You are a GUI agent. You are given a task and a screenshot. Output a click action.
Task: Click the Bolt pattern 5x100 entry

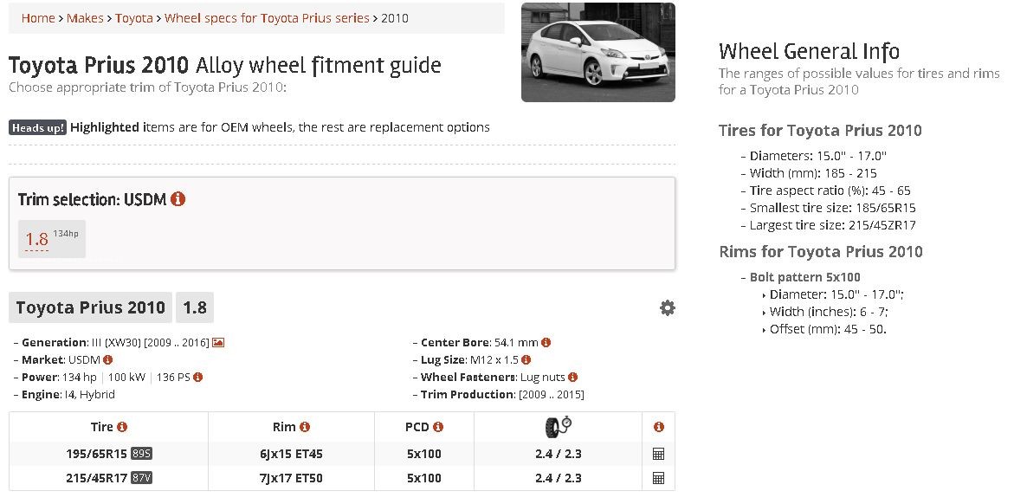(805, 278)
